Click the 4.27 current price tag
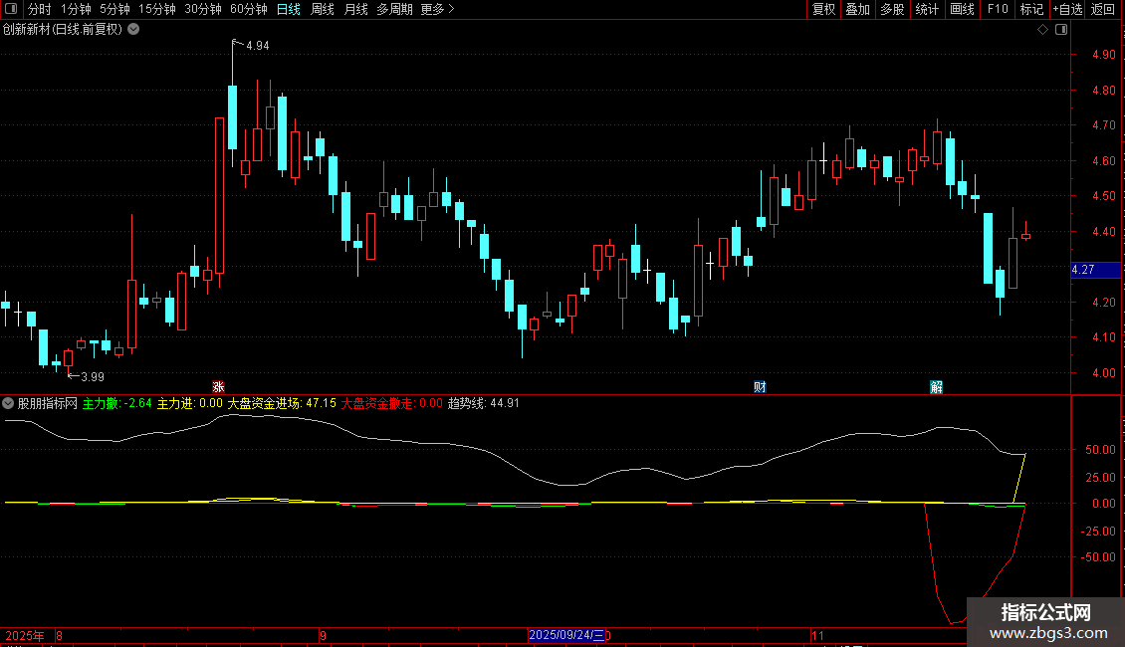1125x647 pixels. (1095, 270)
